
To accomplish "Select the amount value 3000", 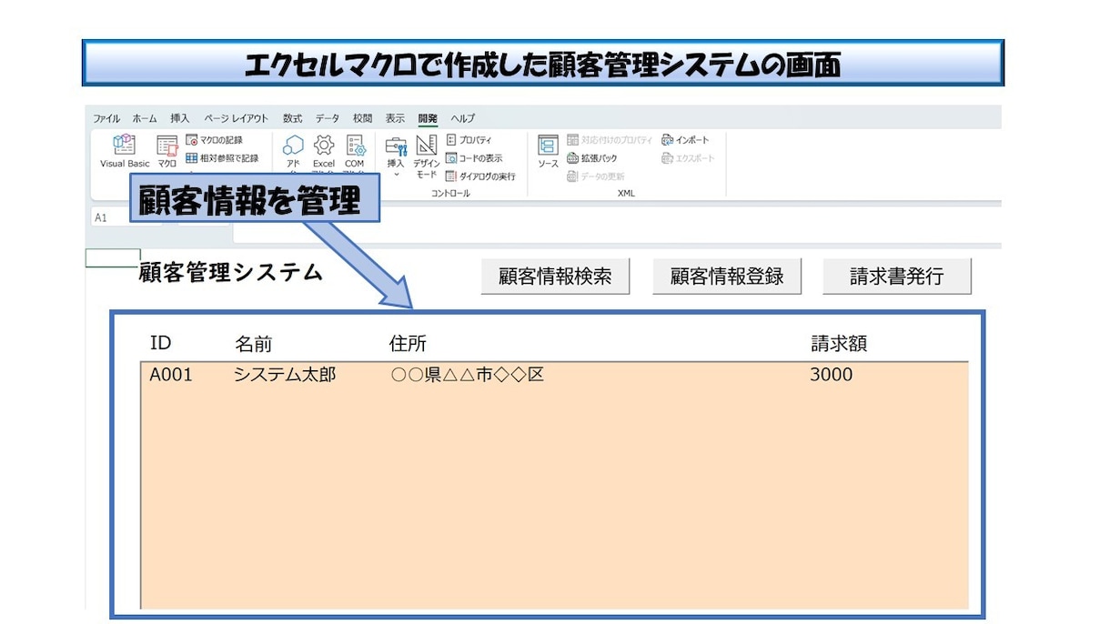I will [x=832, y=375].
